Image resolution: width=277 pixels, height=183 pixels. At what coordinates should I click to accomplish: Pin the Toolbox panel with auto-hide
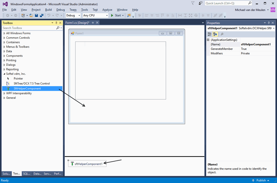point(56,23)
